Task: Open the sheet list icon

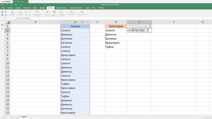Action: point(13,118)
